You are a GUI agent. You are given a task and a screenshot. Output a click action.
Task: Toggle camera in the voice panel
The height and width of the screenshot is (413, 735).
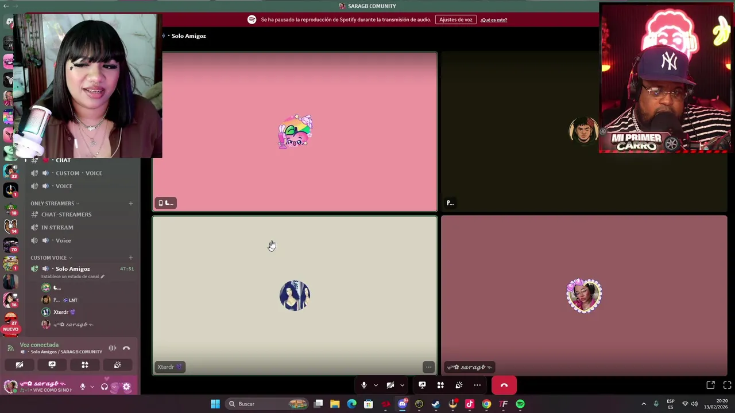click(20, 365)
